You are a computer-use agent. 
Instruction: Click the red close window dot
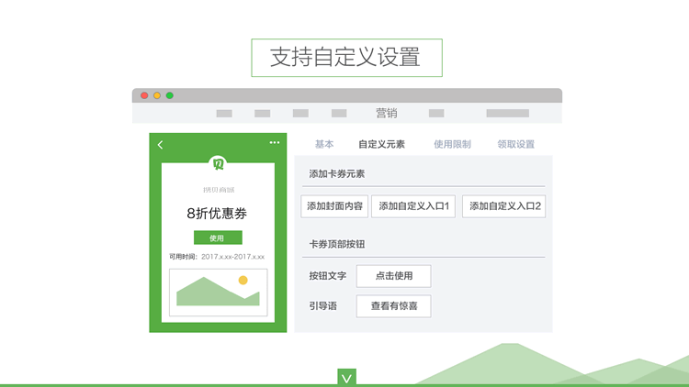144,95
